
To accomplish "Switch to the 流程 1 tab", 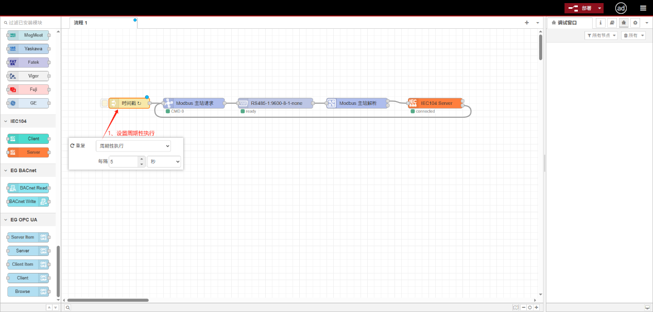I will click(81, 23).
